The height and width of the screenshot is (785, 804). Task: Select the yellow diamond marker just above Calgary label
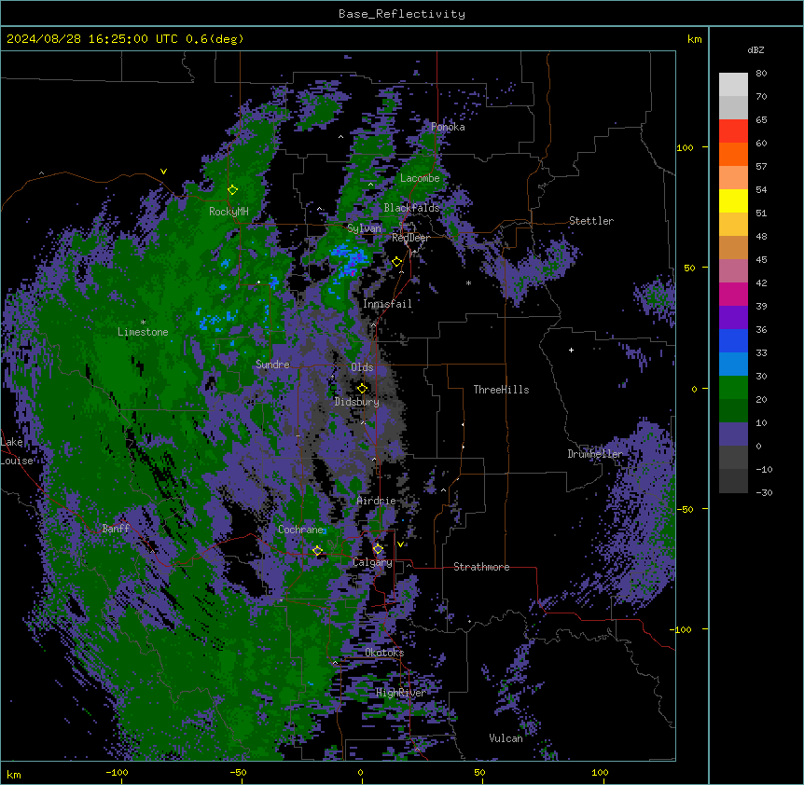coord(378,549)
